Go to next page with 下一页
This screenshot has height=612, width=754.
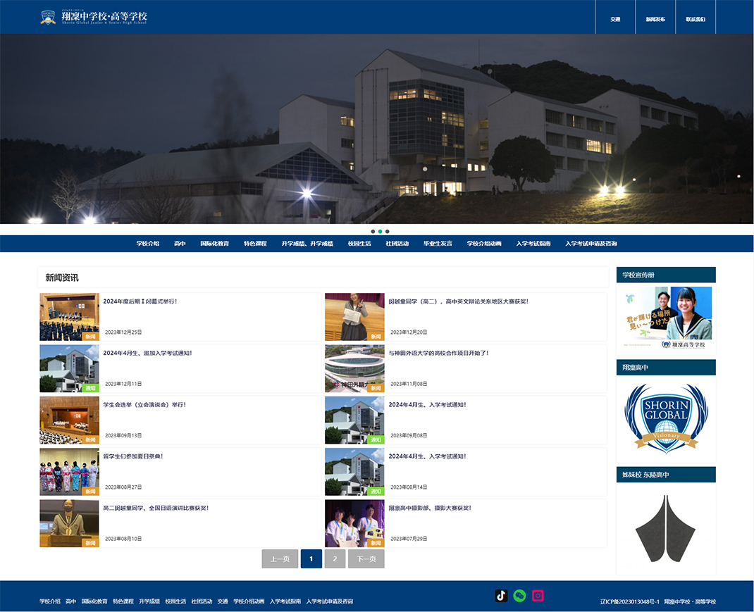pos(366,559)
